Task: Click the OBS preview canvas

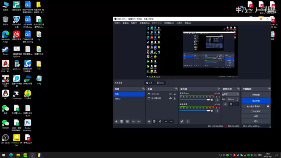Action: (192, 52)
